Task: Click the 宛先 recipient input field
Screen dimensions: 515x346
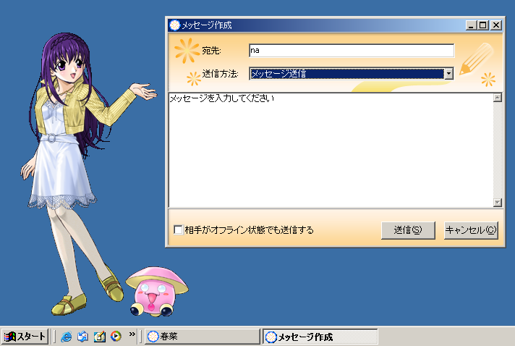Action: point(352,51)
